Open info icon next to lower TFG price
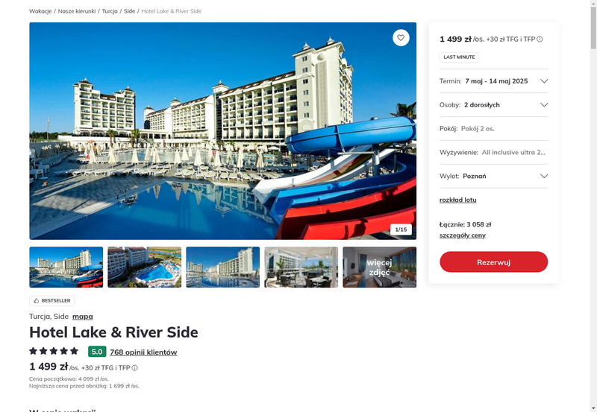The height and width of the screenshot is (412, 597). (x=135, y=368)
